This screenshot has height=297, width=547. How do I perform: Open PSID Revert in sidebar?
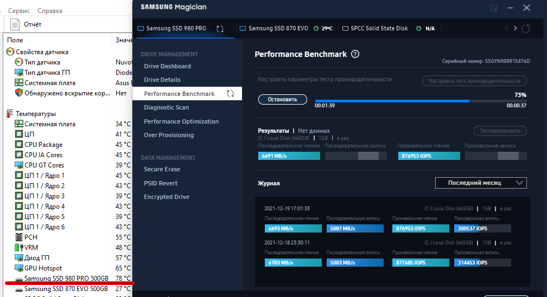[x=161, y=183]
